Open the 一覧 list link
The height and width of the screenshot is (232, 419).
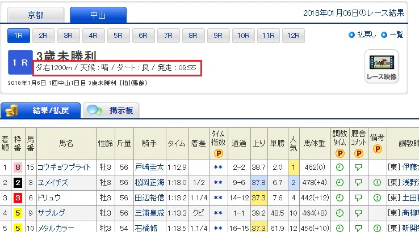pyautogui.click(x=396, y=35)
